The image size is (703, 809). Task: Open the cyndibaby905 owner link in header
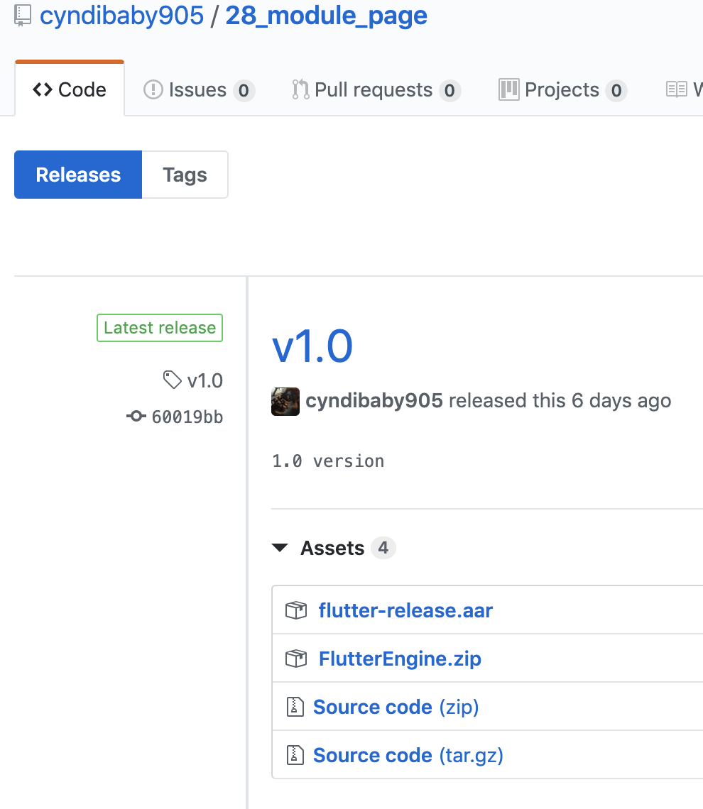121,16
